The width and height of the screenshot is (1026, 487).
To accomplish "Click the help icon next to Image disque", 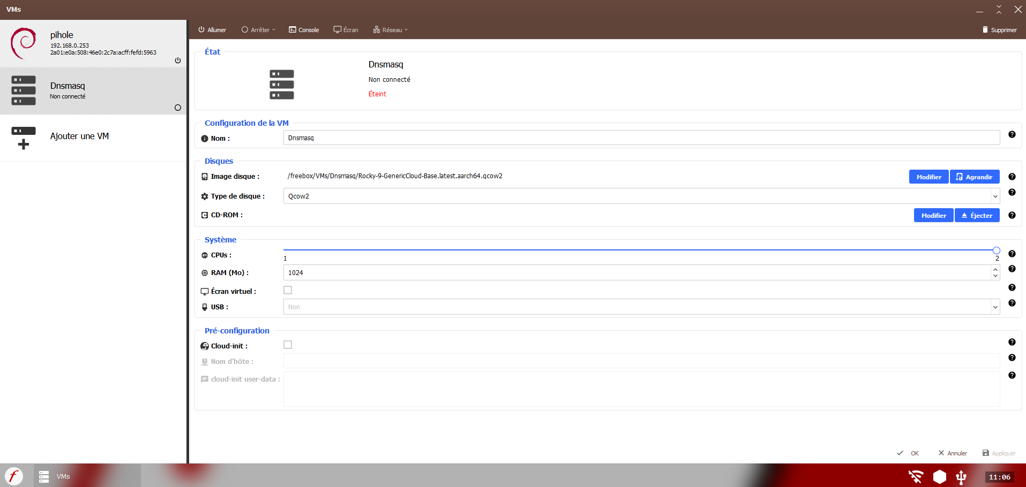I will tap(1012, 177).
